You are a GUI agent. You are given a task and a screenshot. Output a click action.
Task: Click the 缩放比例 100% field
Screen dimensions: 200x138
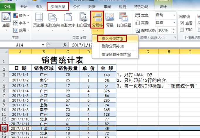coord(165,31)
